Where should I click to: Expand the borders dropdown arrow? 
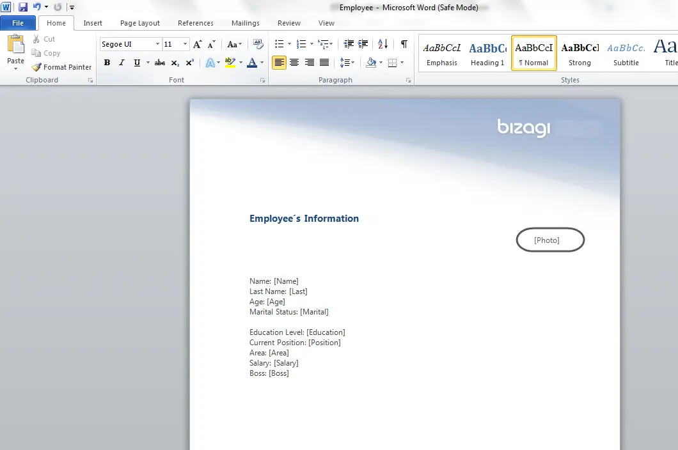[402, 63]
